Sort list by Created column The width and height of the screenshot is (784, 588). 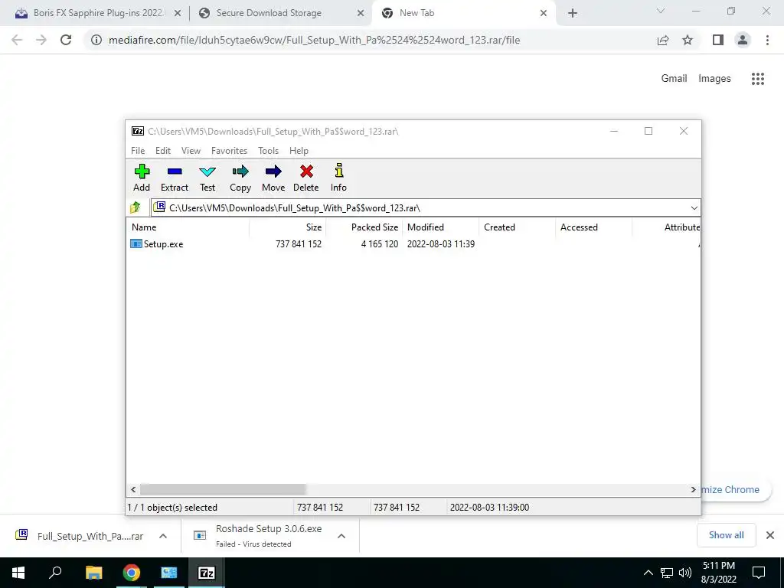pos(518,227)
